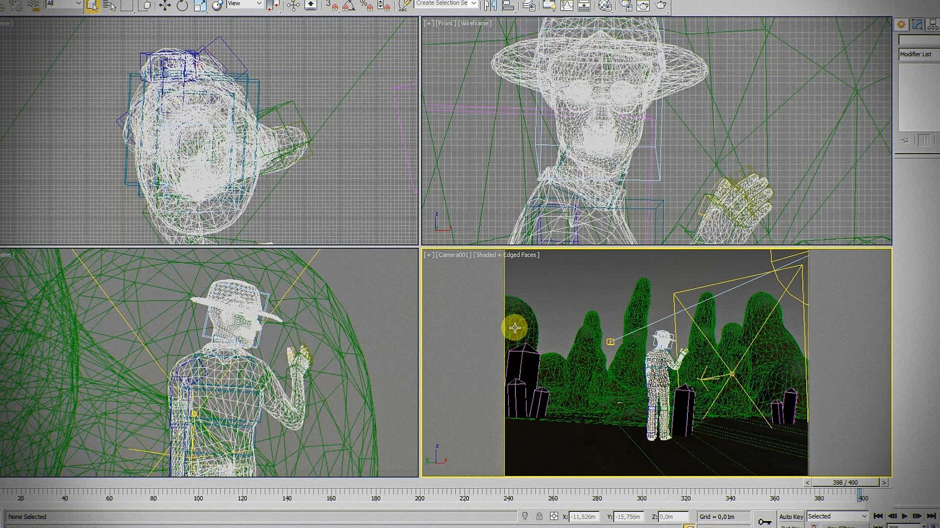Open the Material Editor
The height and width of the screenshot is (528, 940).
[605, 5]
